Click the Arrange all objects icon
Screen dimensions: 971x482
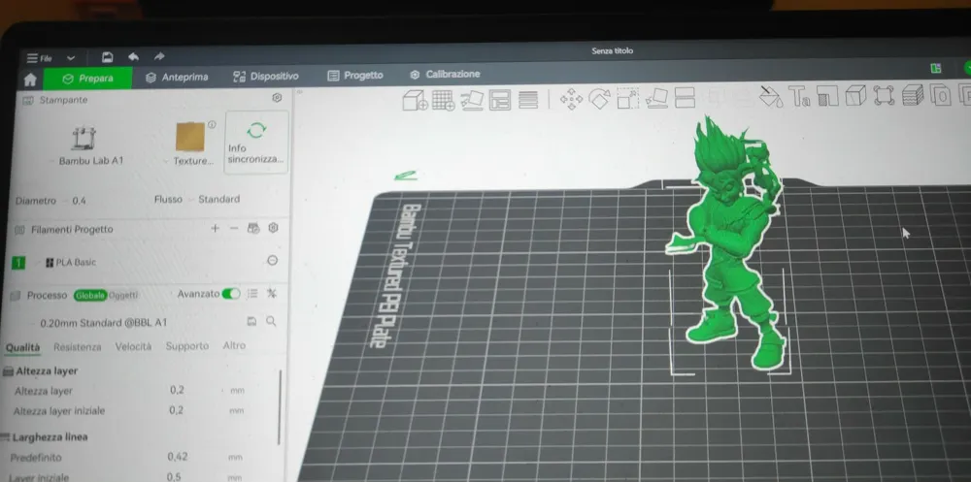click(500, 100)
